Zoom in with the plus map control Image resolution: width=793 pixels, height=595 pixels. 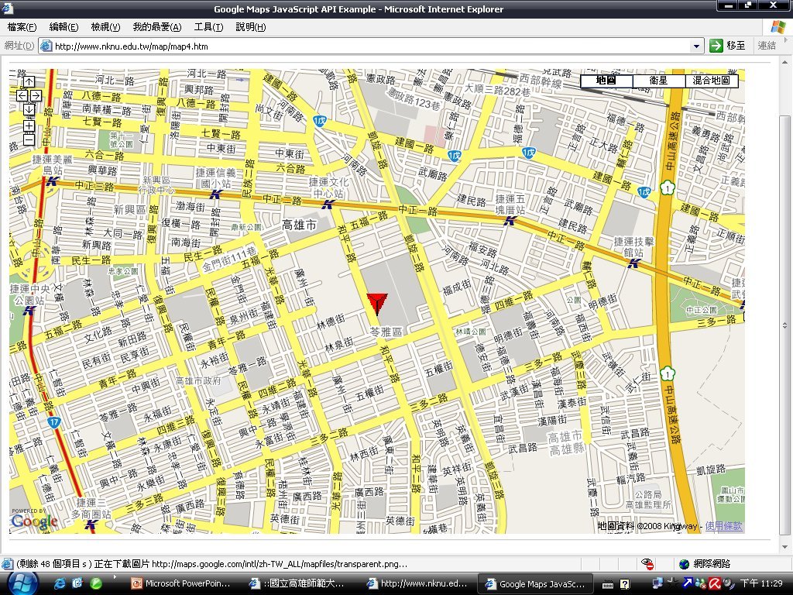(29, 126)
